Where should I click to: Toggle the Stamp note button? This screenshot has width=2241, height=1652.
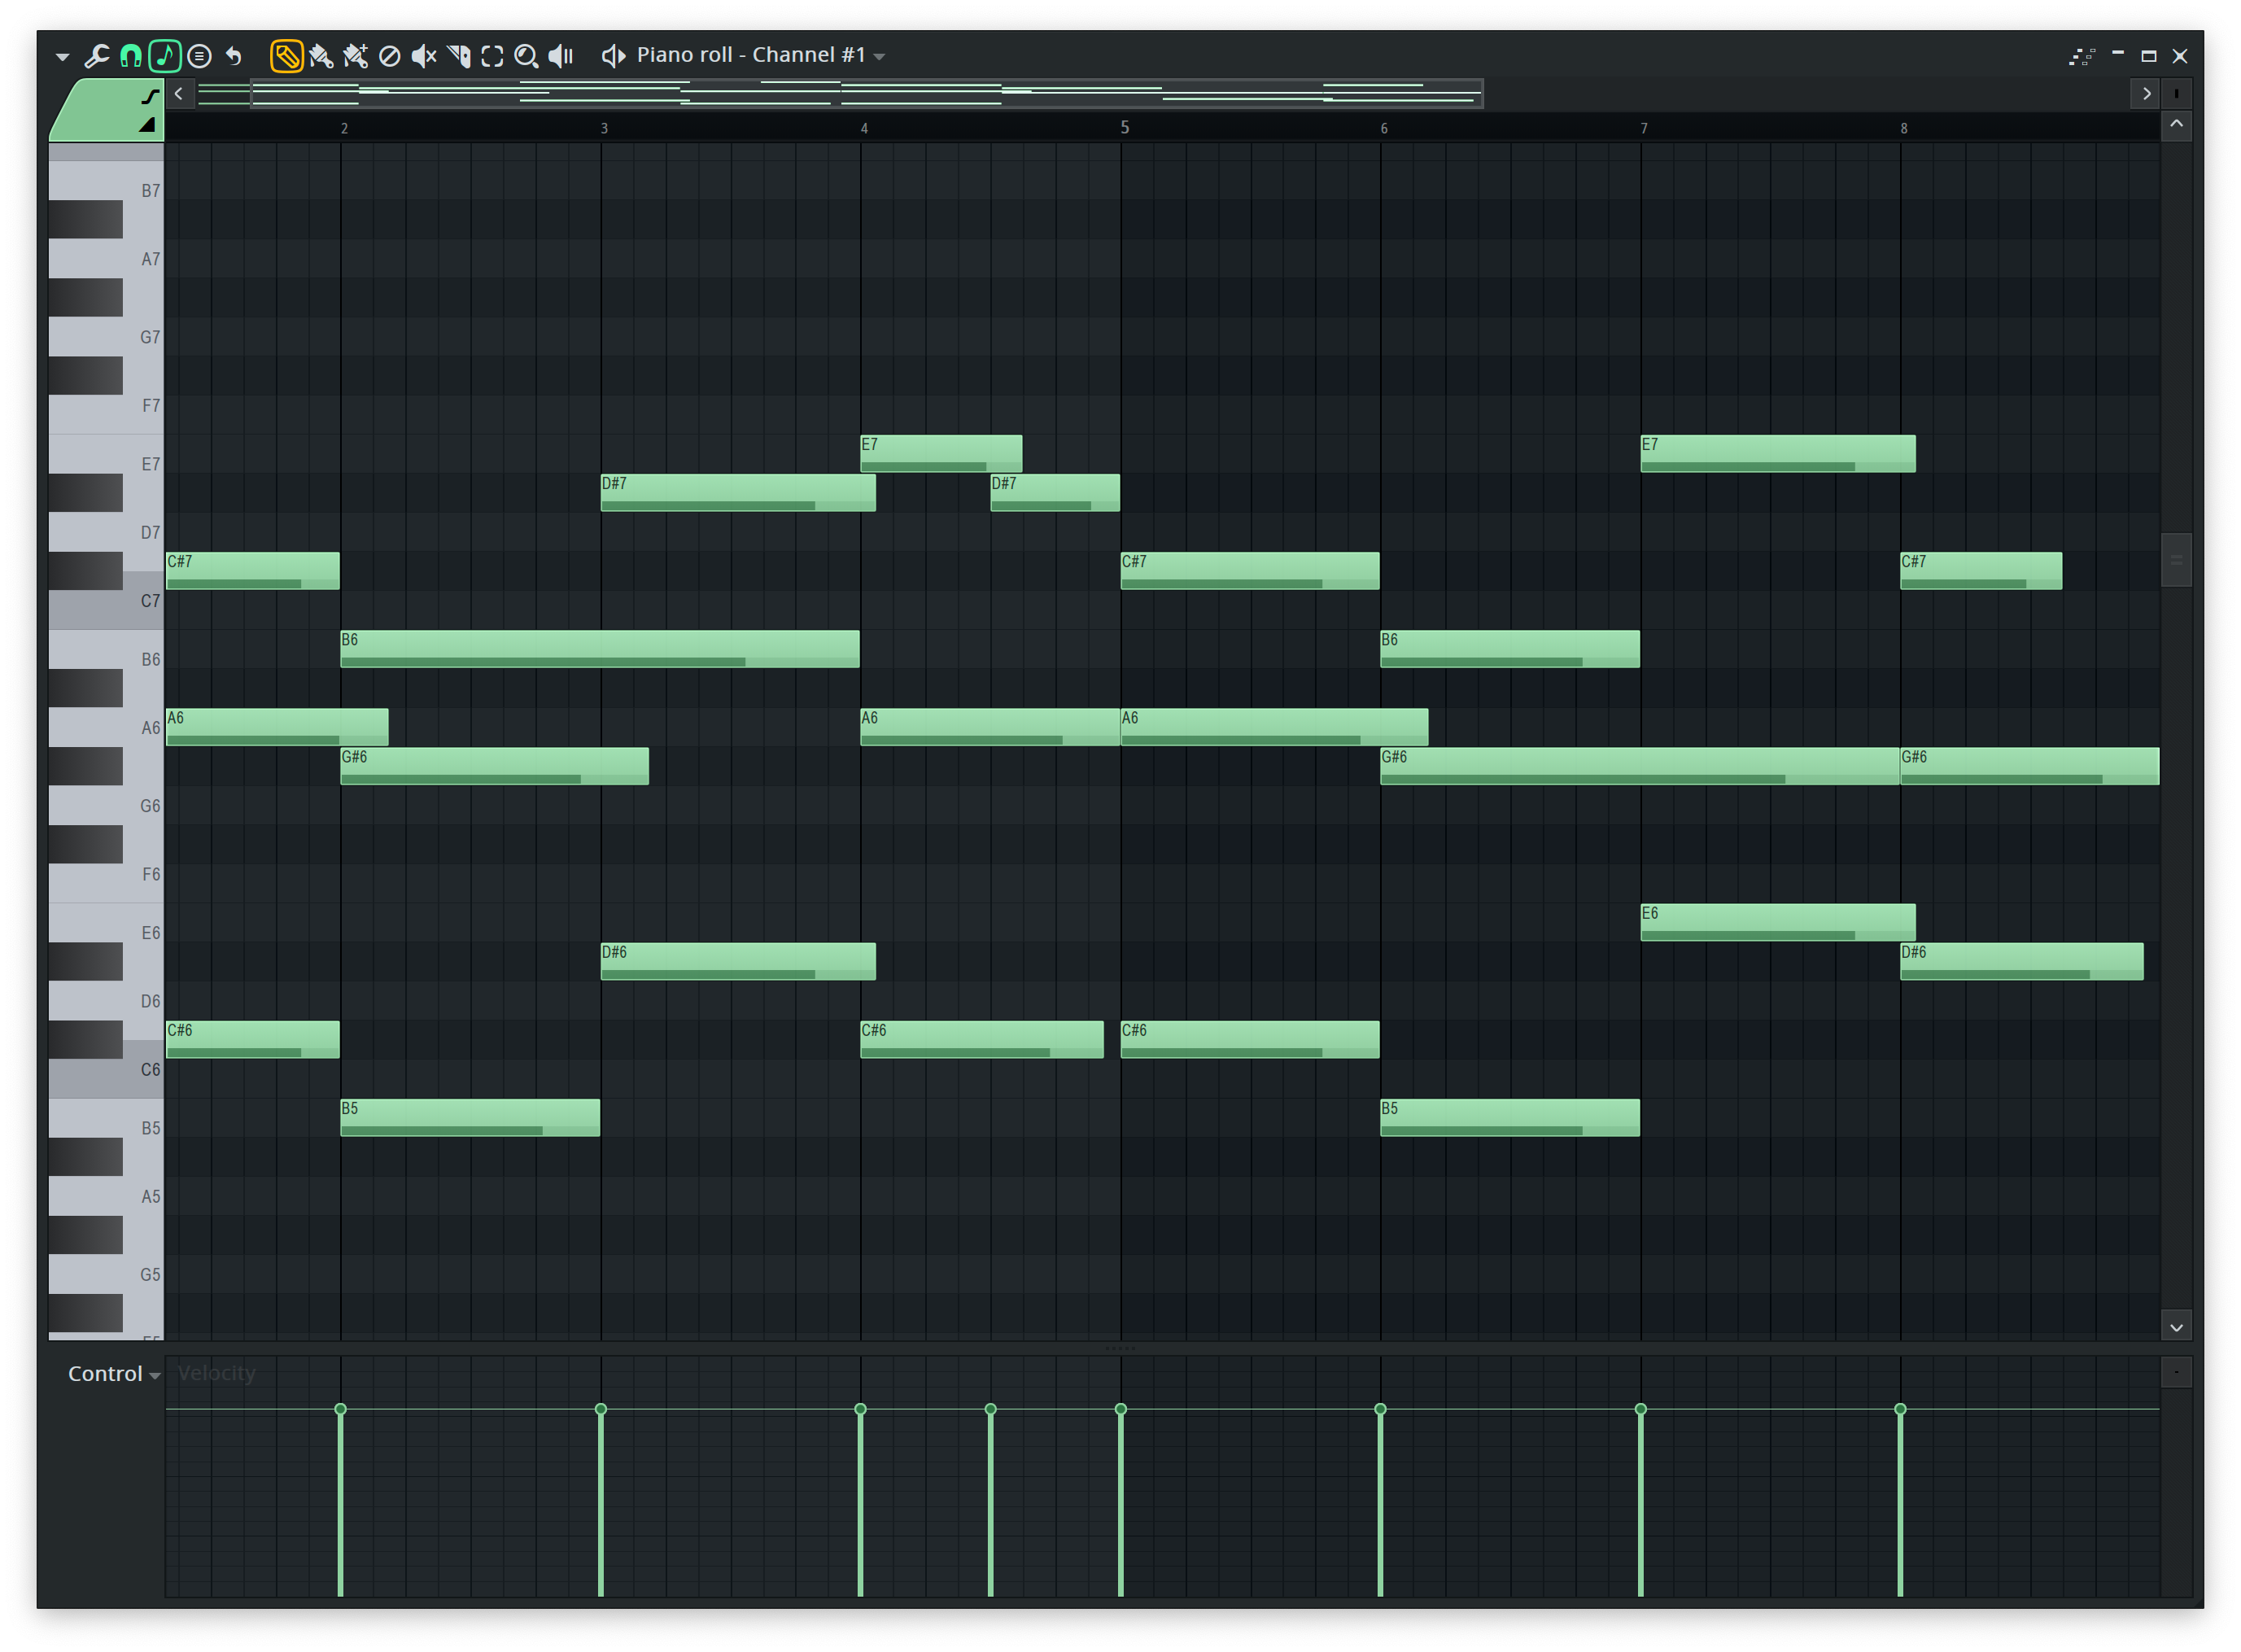click(165, 56)
